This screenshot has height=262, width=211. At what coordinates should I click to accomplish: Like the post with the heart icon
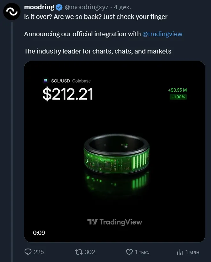[x=129, y=252]
